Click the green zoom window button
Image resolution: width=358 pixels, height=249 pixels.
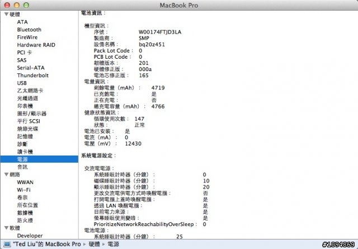coord(26,5)
